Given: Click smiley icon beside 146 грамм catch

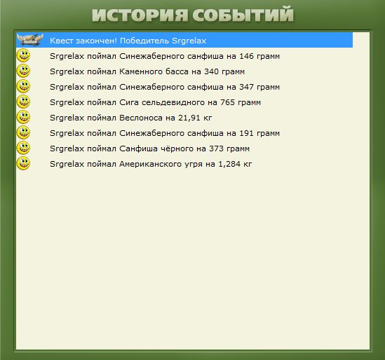Looking at the screenshot, I should point(23,55).
